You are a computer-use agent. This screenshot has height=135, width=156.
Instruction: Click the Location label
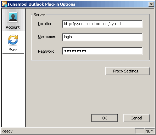(46, 24)
